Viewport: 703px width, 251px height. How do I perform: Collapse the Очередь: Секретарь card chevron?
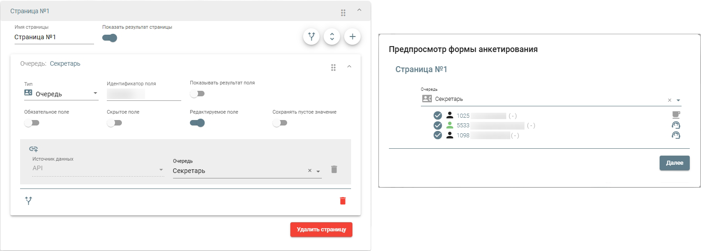[349, 67]
